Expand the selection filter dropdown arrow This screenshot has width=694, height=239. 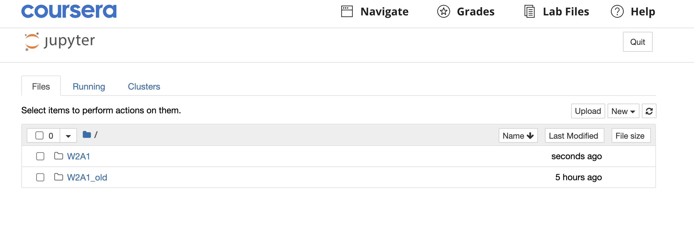point(68,136)
